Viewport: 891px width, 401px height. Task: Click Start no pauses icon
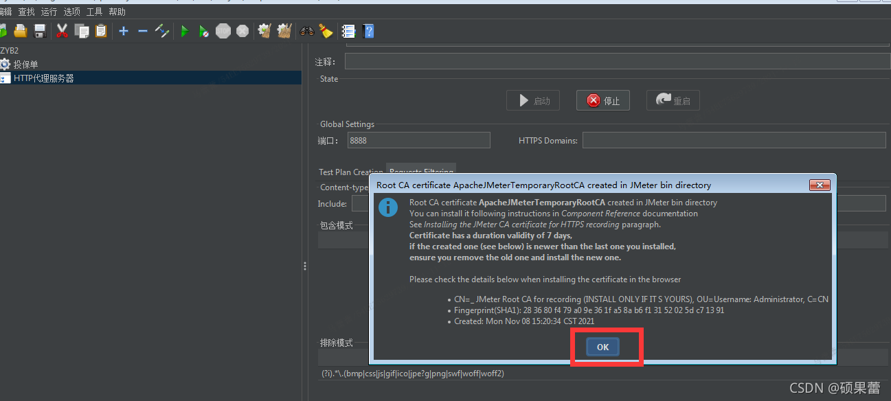point(204,31)
